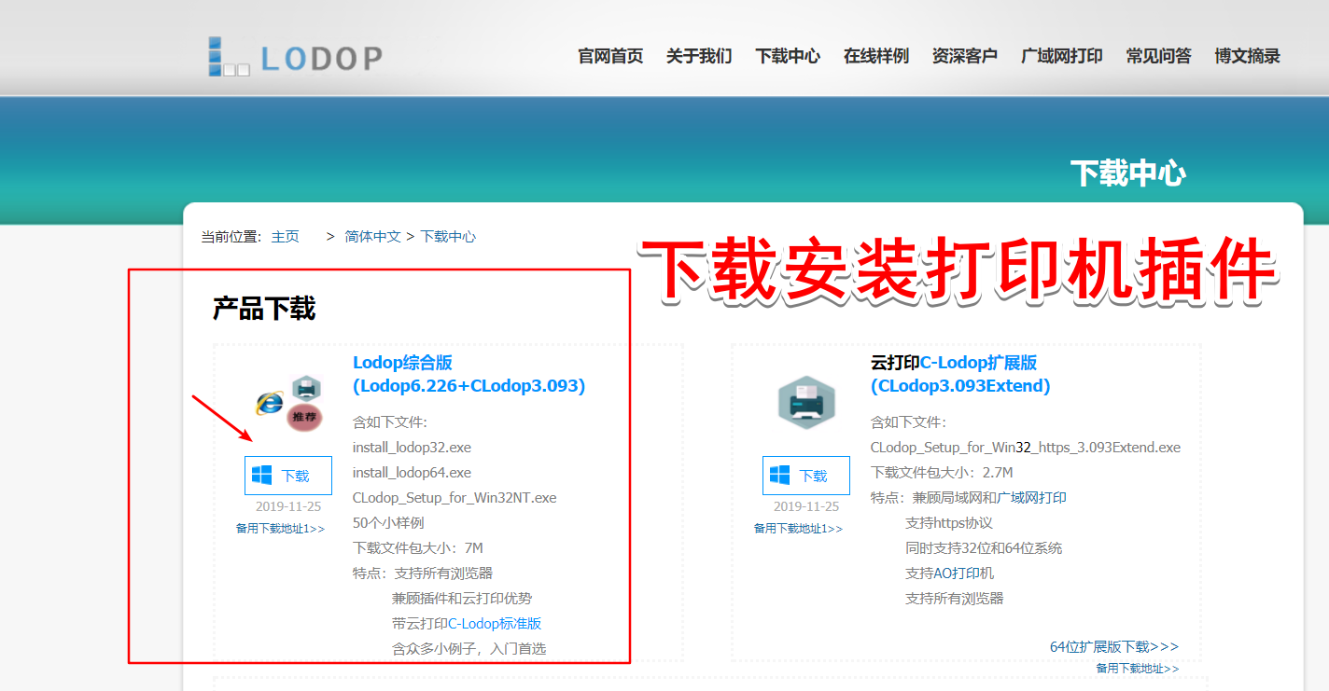Image resolution: width=1329 pixels, height=691 pixels.
Task: Click the 主页 breadcrumb link
Action: 286,237
